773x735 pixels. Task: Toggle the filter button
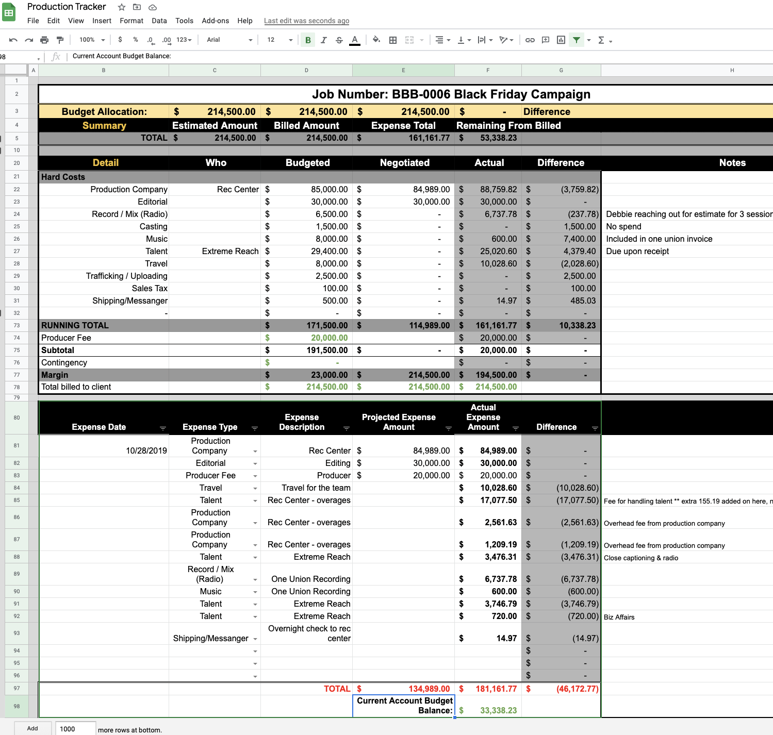pos(577,40)
